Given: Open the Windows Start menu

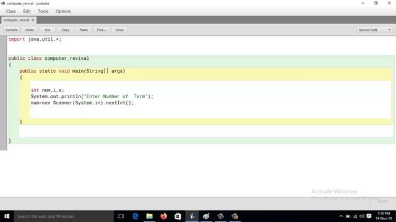Looking at the screenshot, I should pos(7,216).
